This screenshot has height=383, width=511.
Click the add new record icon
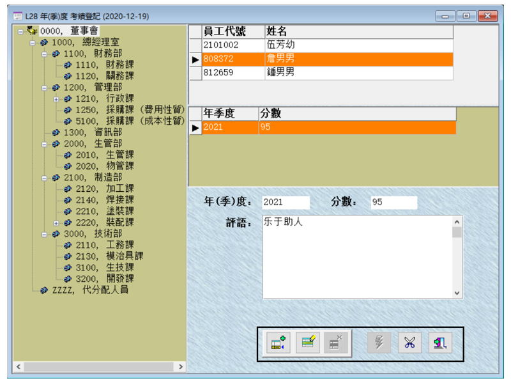[x=278, y=343]
